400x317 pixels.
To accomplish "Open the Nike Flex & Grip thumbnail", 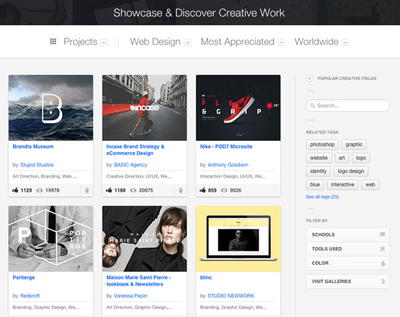I will coord(239,107).
